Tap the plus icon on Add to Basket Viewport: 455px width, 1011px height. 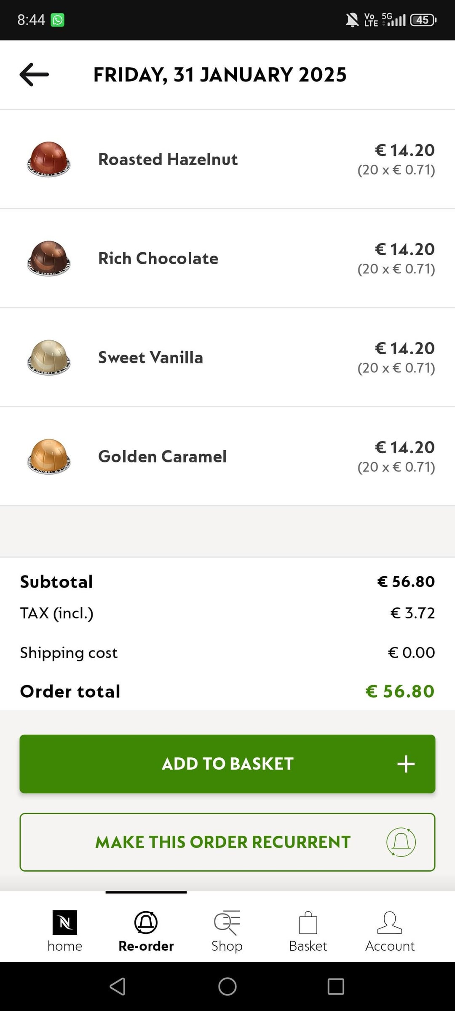(x=406, y=764)
